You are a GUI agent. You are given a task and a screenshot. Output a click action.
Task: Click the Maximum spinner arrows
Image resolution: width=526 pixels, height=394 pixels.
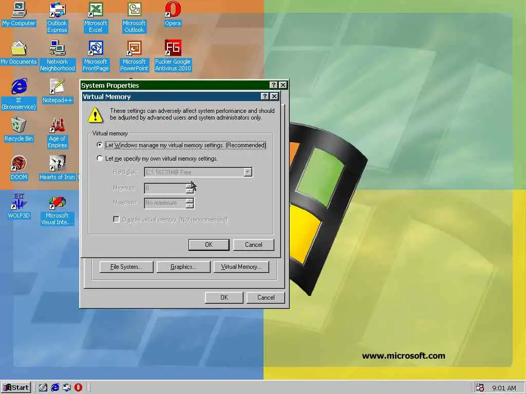click(x=190, y=203)
